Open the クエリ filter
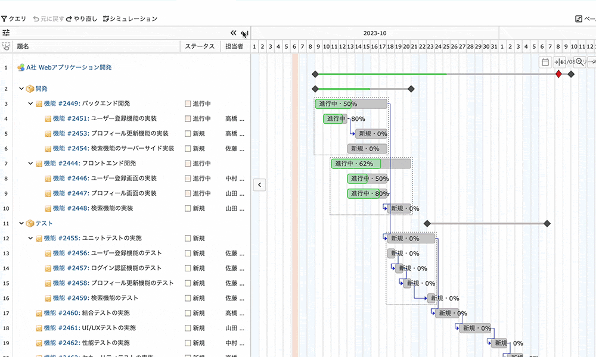 point(14,18)
